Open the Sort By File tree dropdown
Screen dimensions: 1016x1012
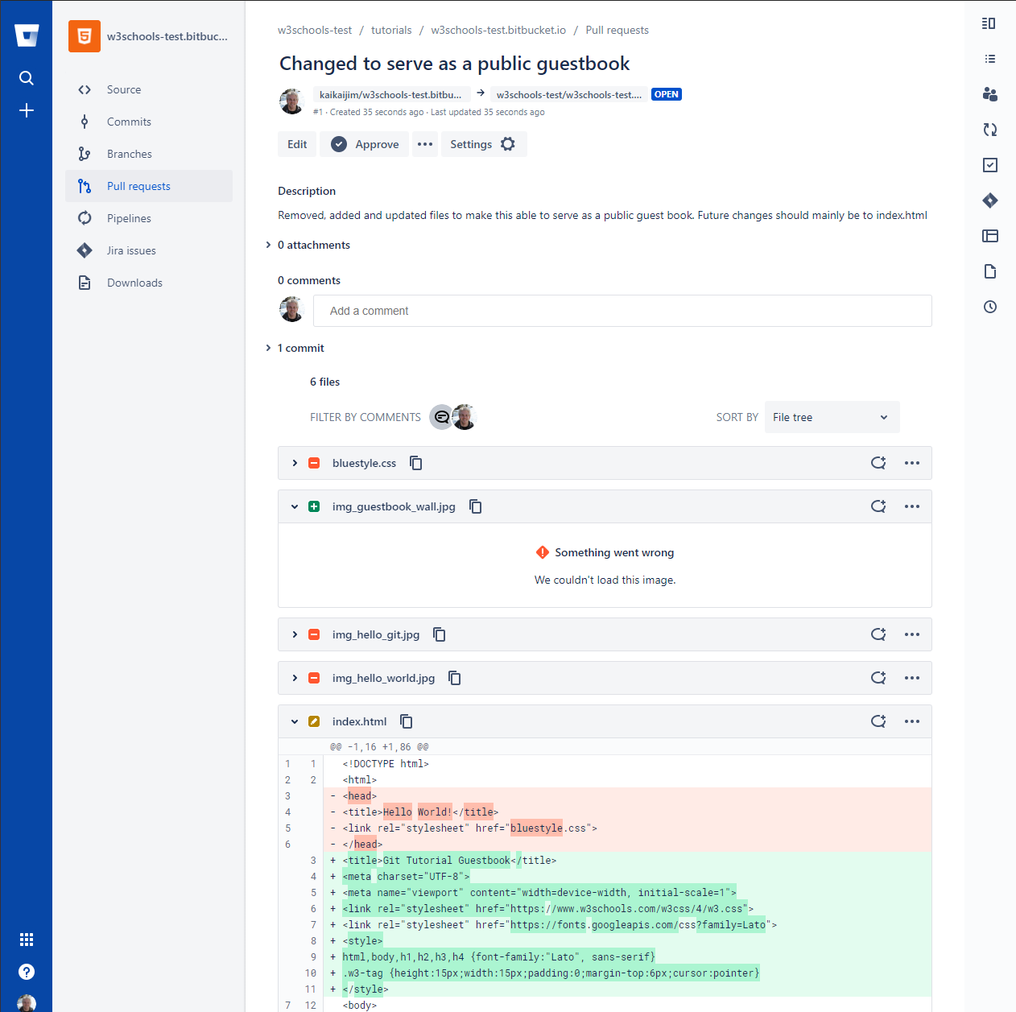(832, 417)
